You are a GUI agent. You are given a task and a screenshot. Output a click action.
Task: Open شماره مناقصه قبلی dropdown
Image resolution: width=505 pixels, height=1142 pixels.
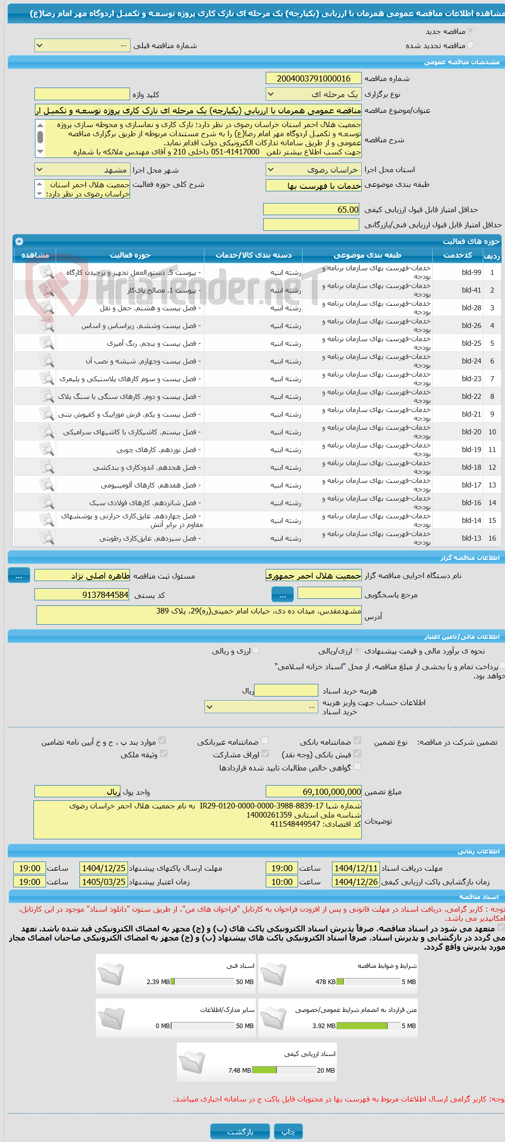point(82,46)
